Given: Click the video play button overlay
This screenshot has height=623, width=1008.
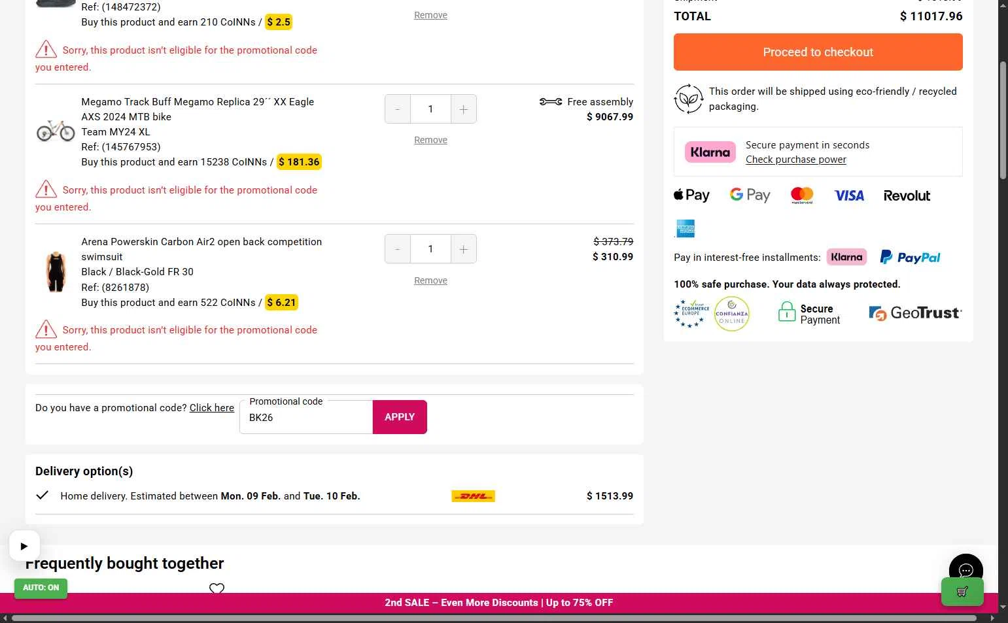Looking at the screenshot, I should [24, 546].
